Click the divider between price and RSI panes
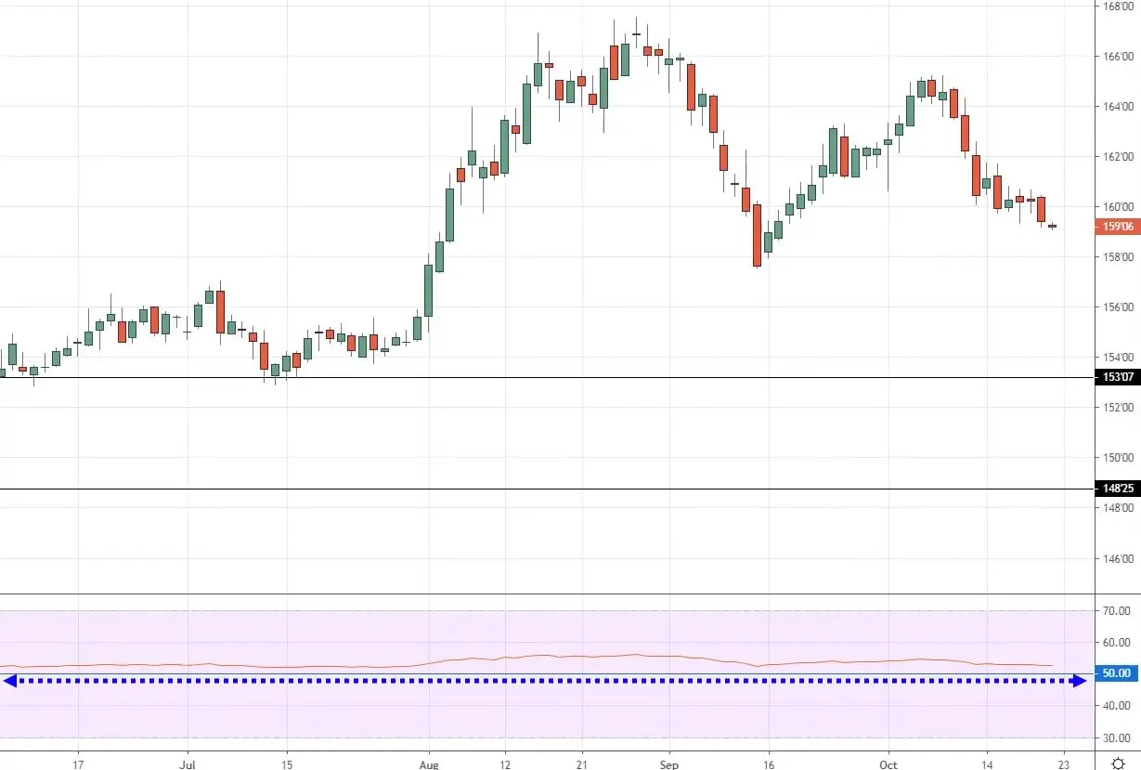 557,594
